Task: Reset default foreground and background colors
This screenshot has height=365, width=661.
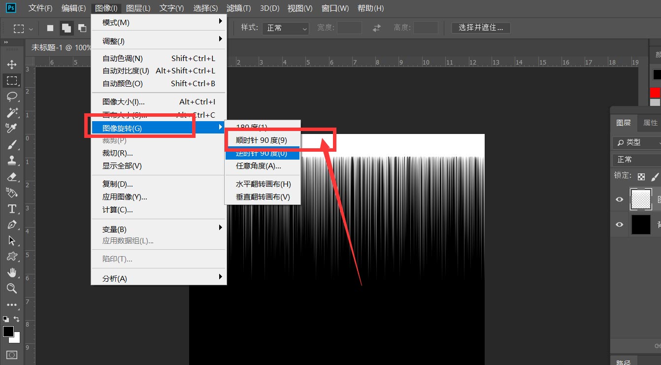Action: [x=5, y=319]
